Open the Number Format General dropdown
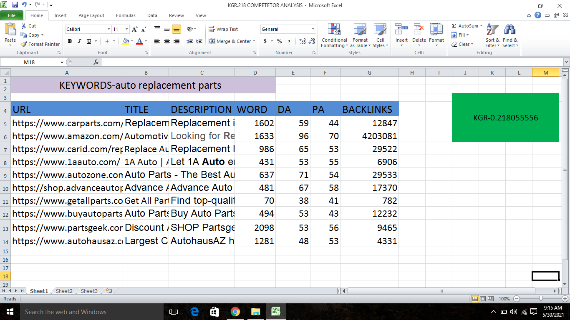 coord(313,29)
